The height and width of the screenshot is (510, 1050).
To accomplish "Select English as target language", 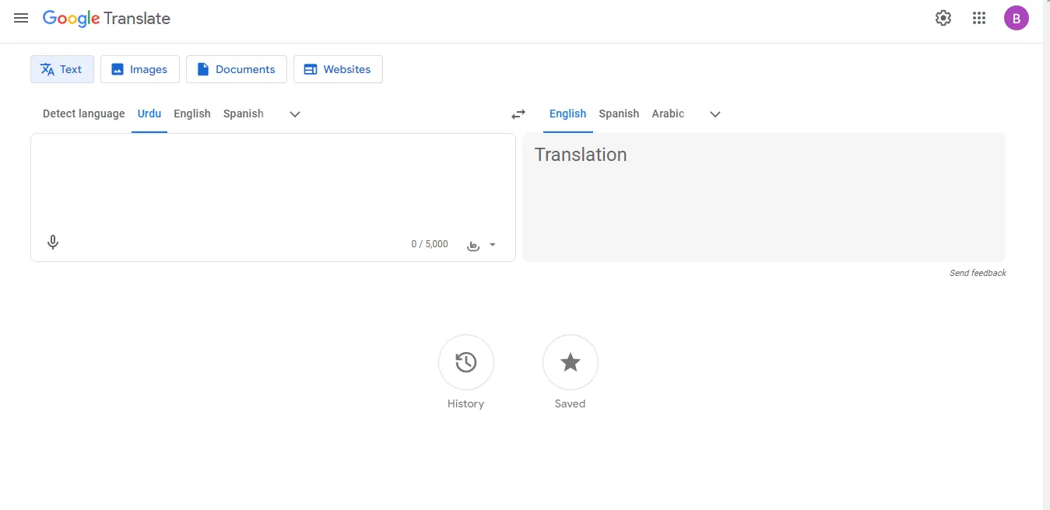I will coord(568,114).
